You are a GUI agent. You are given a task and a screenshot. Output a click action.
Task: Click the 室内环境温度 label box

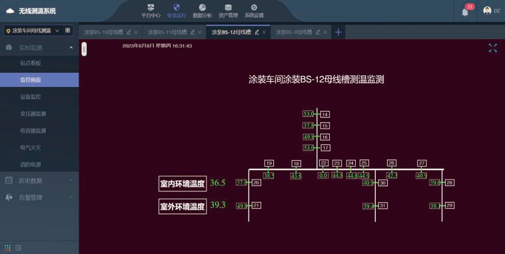[183, 184]
